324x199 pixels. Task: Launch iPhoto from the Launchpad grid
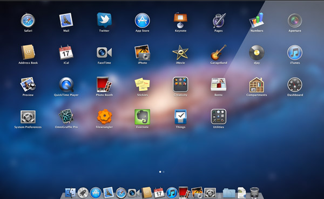click(143, 53)
